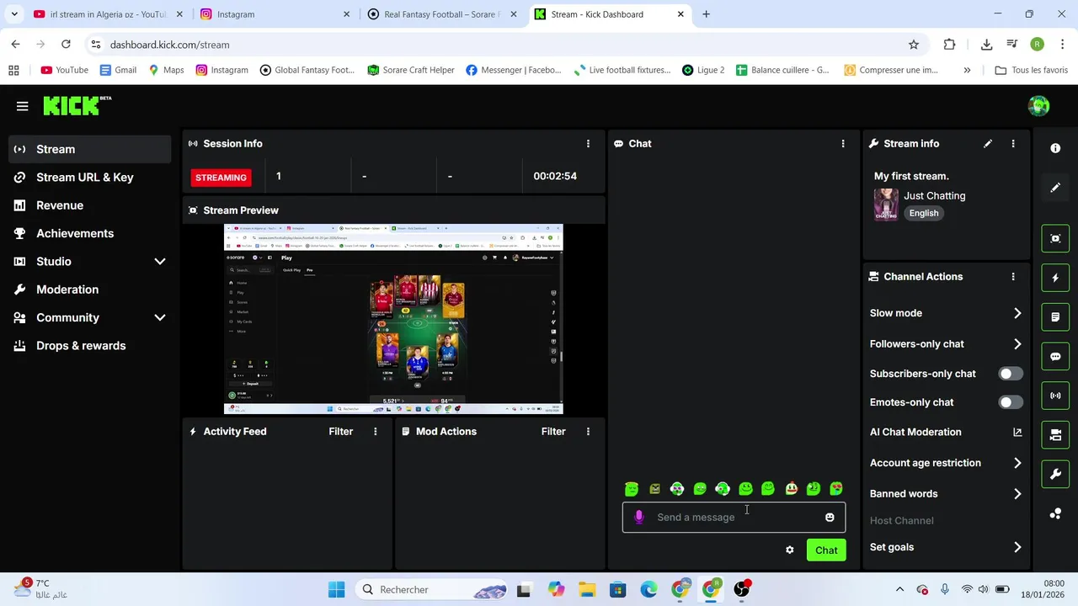Click the Send a message input field
The image size is (1078, 606).
[x=734, y=518]
